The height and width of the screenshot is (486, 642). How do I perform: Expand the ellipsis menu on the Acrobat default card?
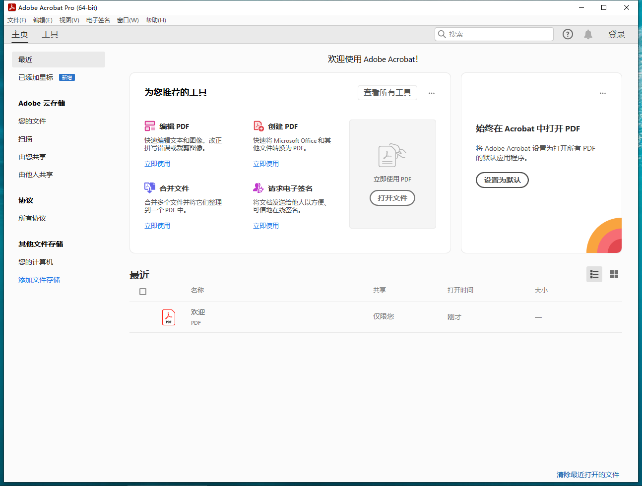tap(603, 93)
